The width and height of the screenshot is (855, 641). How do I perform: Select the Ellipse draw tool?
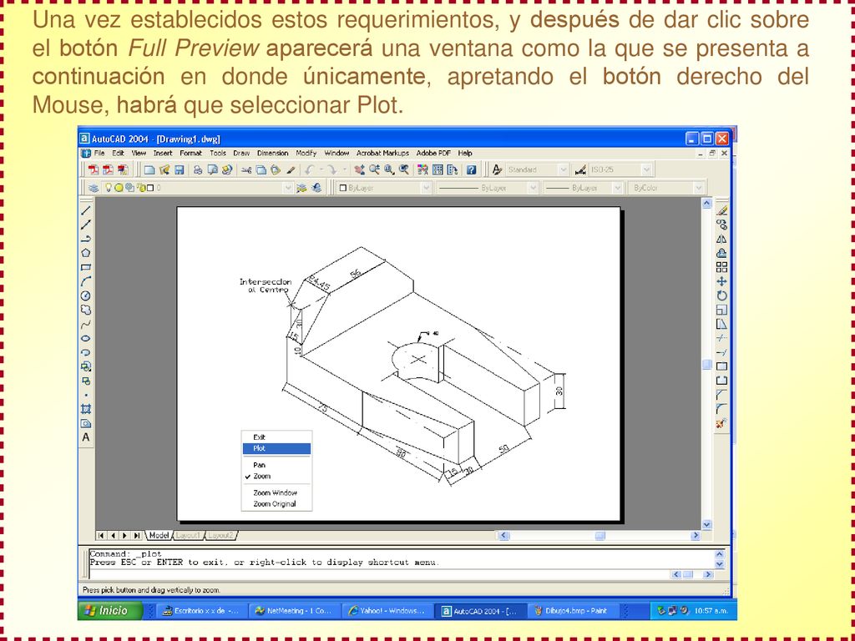coord(86,338)
